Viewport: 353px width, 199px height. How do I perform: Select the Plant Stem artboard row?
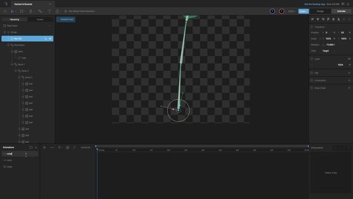pyautogui.click(x=27, y=26)
